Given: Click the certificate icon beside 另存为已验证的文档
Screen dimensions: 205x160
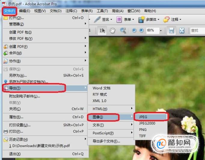Looking at the screenshot, I should [5, 82].
